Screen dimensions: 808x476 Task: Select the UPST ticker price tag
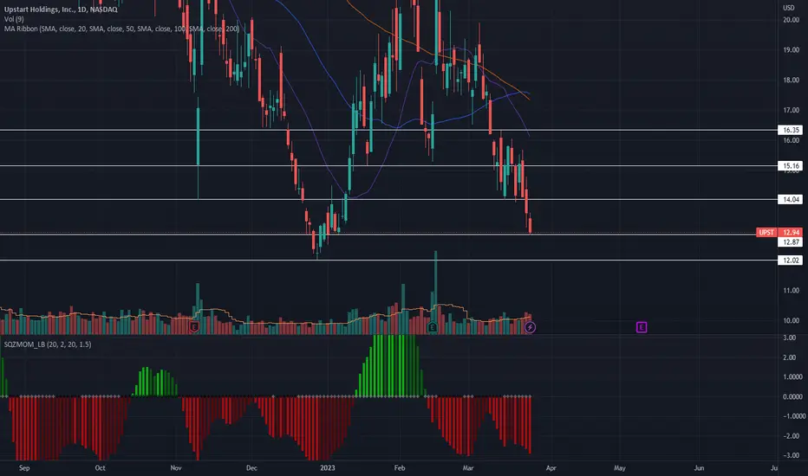[766, 232]
